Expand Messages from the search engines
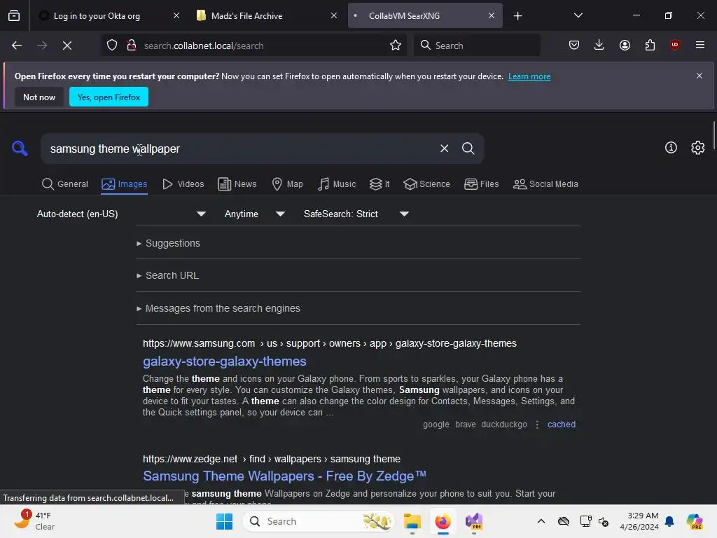 pyautogui.click(x=218, y=308)
